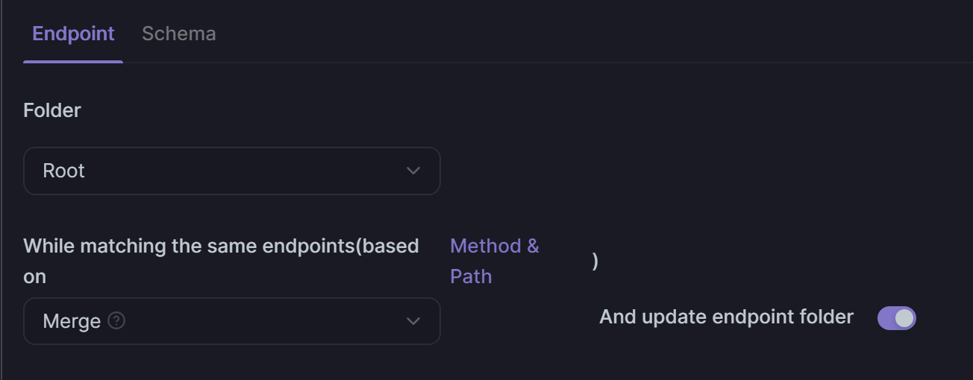Click the word "Path" in purple link
The image size is (973, 380).
point(471,276)
